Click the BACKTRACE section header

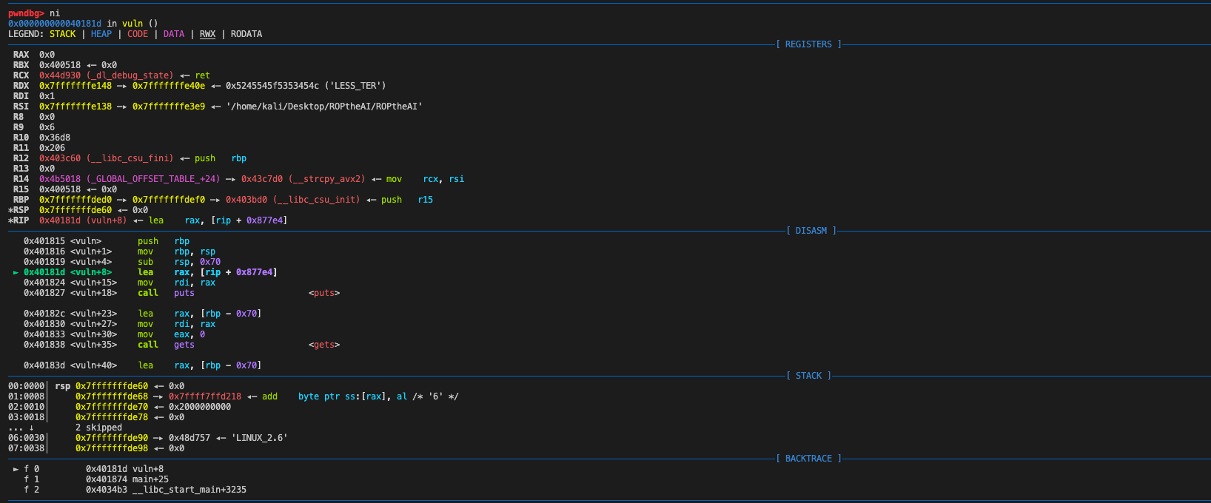tap(808, 459)
